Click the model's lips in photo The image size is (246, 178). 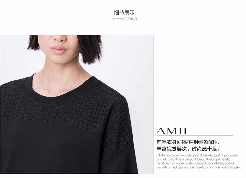(59, 50)
